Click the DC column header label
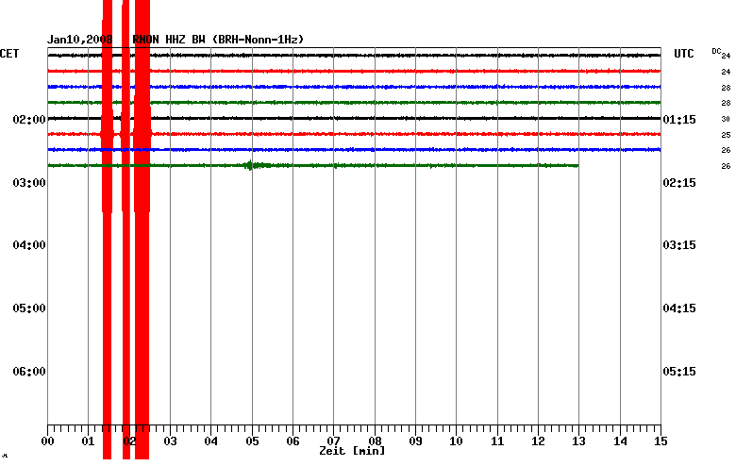This screenshot has width=736, height=466. pyautogui.click(x=716, y=51)
